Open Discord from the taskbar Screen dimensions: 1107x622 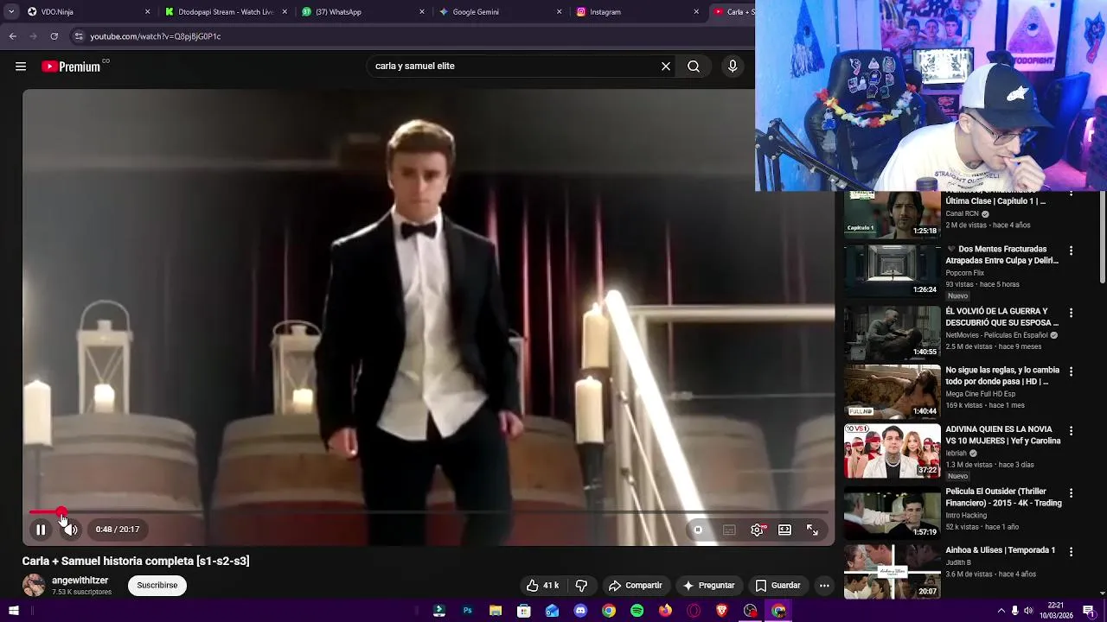point(580,611)
